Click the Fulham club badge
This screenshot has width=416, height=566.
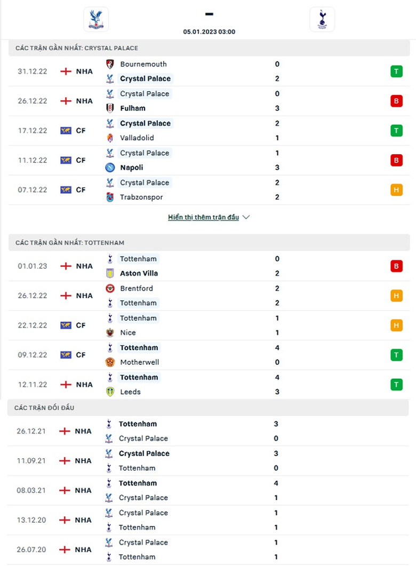tap(110, 108)
